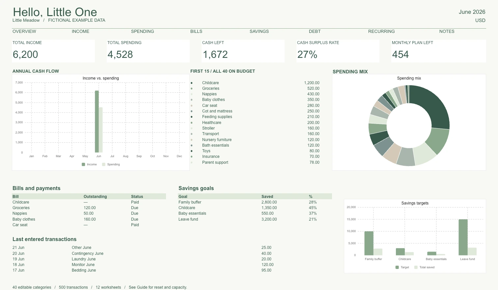Click the USD currency label
This screenshot has height=290, width=498.
point(480,20)
